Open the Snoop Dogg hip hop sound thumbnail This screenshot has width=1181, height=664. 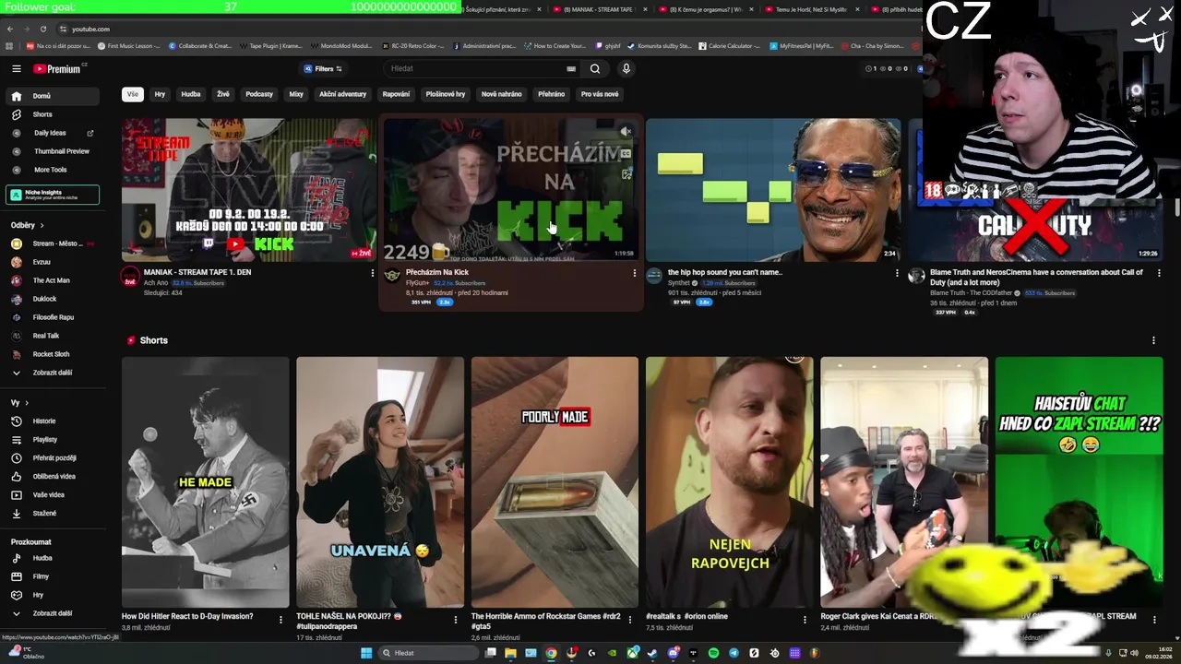coord(773,190)
